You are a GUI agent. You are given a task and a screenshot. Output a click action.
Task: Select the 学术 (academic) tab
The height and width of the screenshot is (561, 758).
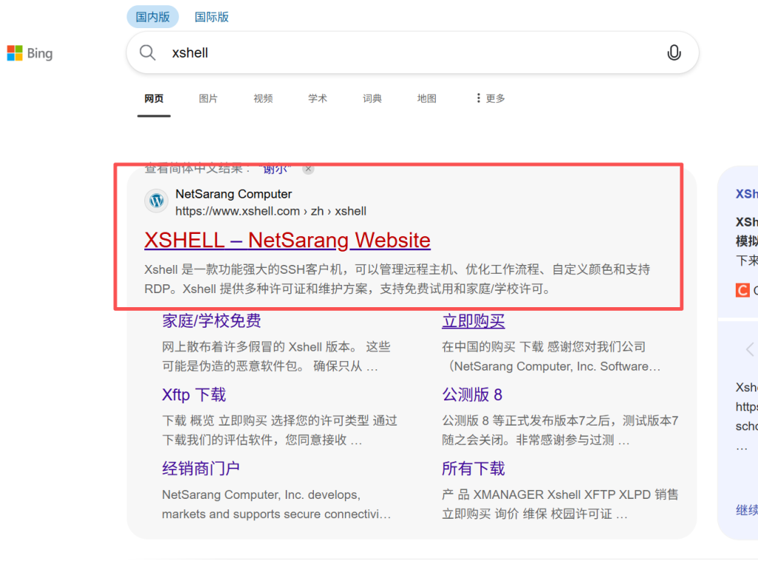click(318, 98)
